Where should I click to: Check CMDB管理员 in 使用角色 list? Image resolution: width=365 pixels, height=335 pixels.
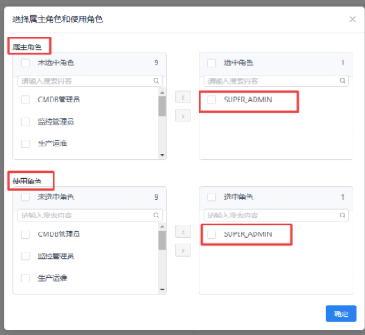pos(26,234)
